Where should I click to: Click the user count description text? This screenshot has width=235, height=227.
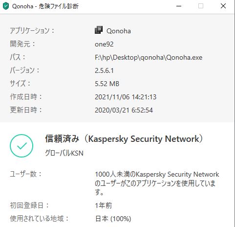pos(157,183)
